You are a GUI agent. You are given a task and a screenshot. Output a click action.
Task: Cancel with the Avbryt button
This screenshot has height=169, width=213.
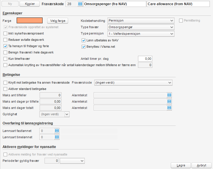pyautogui.click(x=202, y=165)
